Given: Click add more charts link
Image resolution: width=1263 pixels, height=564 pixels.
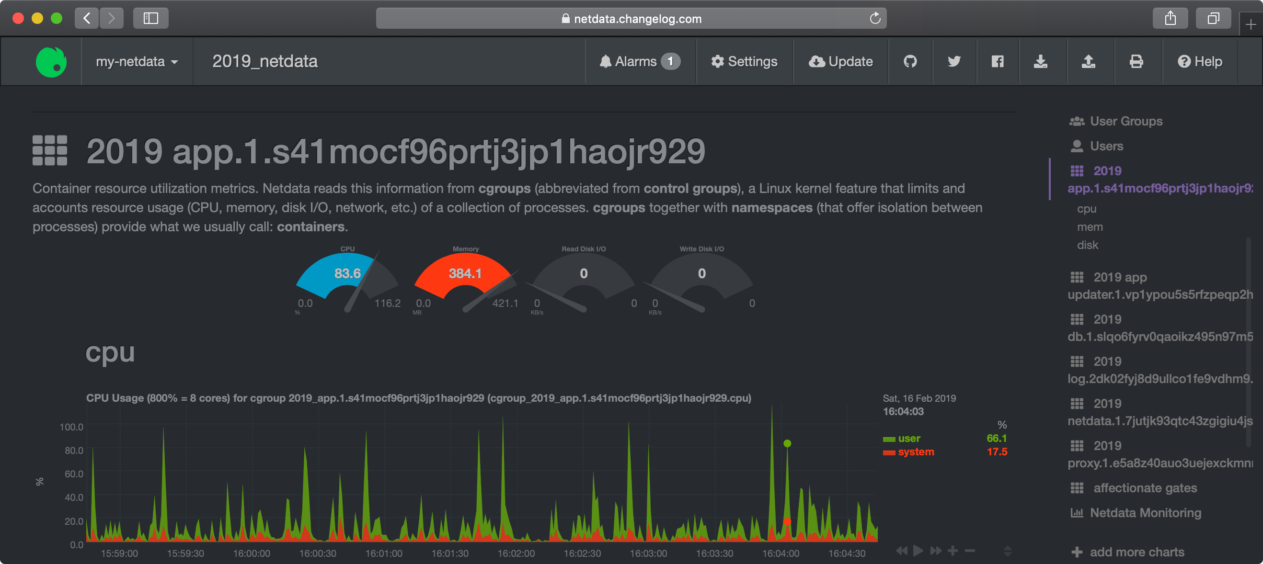Looking at the screenshot, I should 1128,552.
